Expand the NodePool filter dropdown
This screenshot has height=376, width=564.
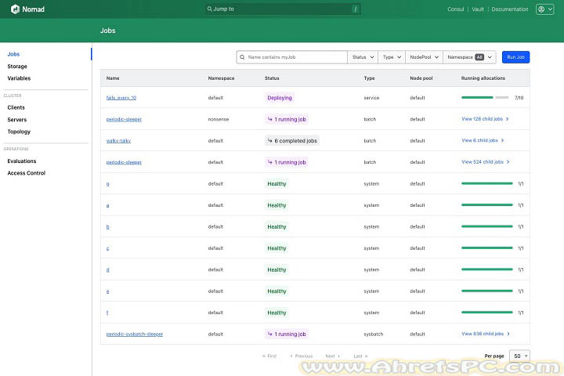pyautogui.click(x=424, y=57)
